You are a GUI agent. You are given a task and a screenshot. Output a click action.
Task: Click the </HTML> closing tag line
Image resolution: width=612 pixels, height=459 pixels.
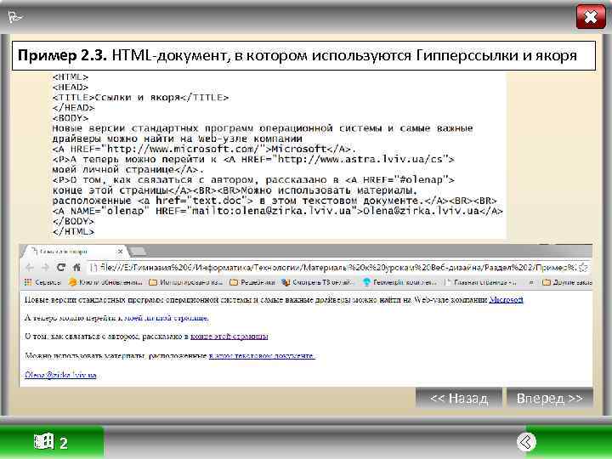click(73, 232)
